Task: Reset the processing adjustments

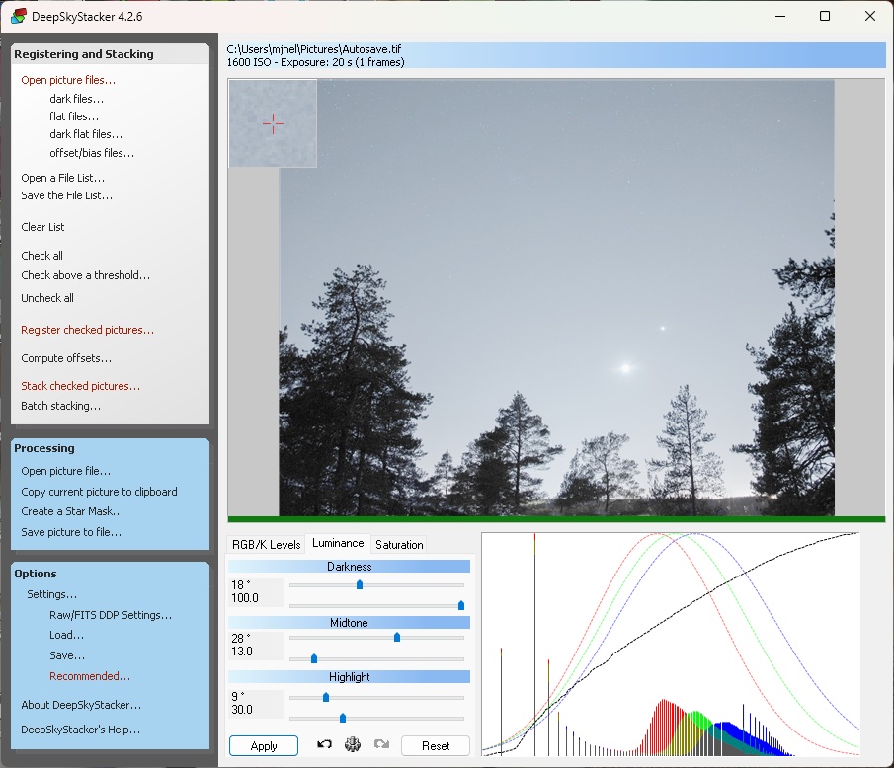Action: tap(435, 746)
